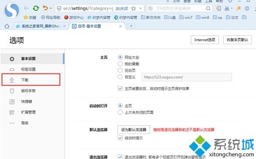Open the 游戏中心 bookmark
The image size is (256, 159).
[x=74, y=17]
